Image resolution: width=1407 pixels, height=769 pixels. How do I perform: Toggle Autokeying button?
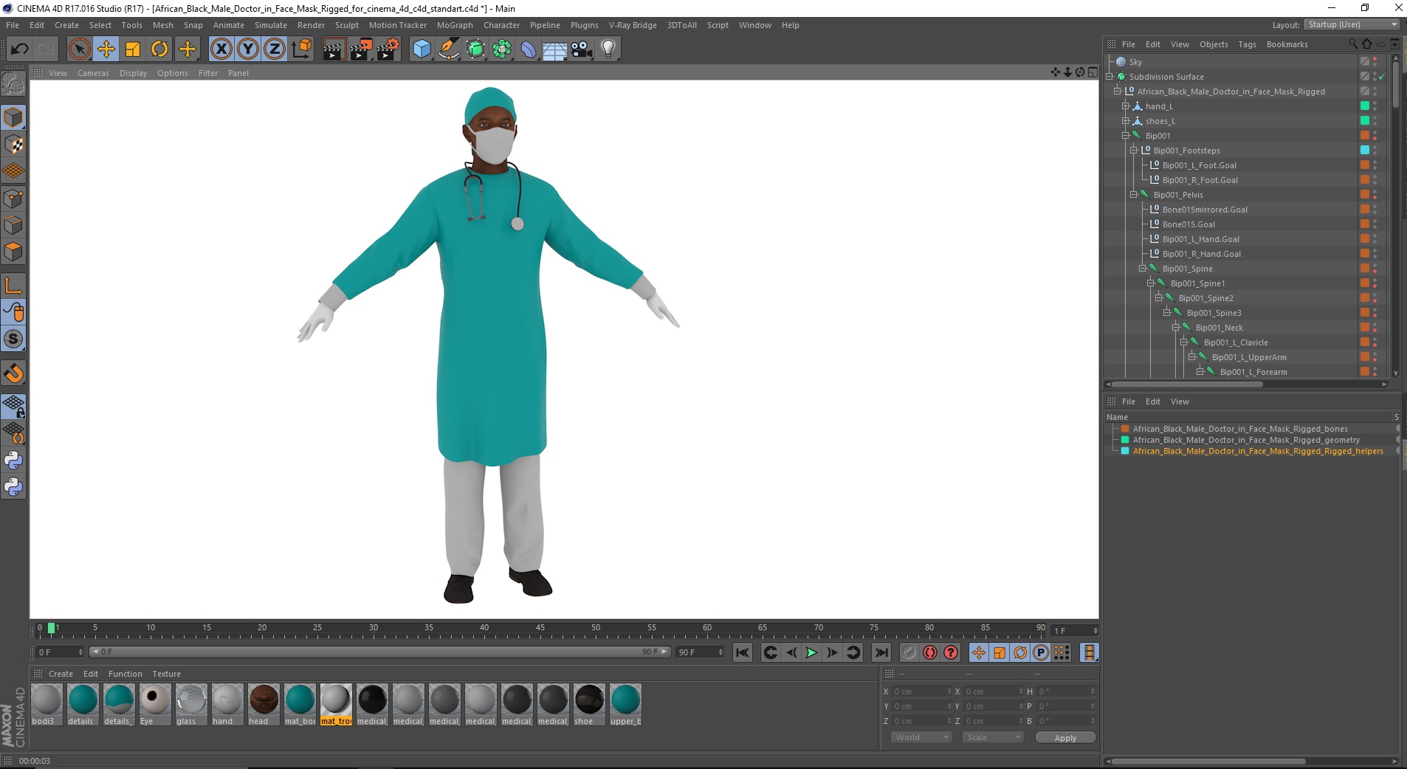(930, 652)
